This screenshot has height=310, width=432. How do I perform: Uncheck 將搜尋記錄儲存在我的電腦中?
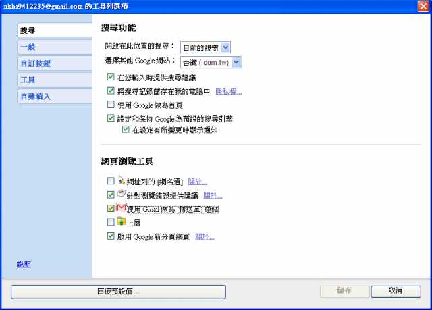point(111,91)
